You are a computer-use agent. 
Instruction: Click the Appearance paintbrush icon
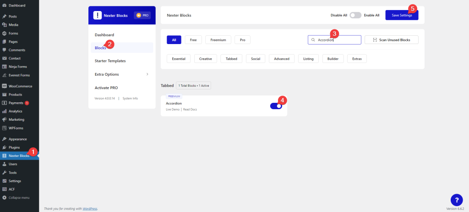tap(4, 139)
